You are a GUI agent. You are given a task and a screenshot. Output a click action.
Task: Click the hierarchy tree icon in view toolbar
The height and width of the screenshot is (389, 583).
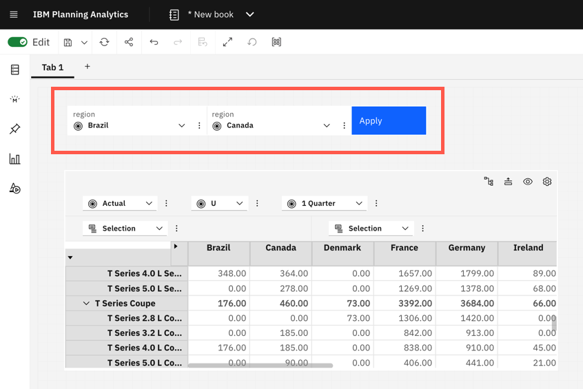pos(489,182)
